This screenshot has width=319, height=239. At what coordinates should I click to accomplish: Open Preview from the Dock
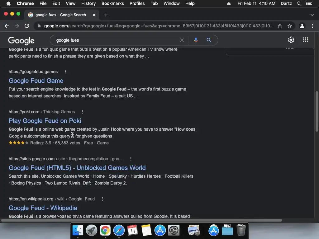[x=193, y=231]
